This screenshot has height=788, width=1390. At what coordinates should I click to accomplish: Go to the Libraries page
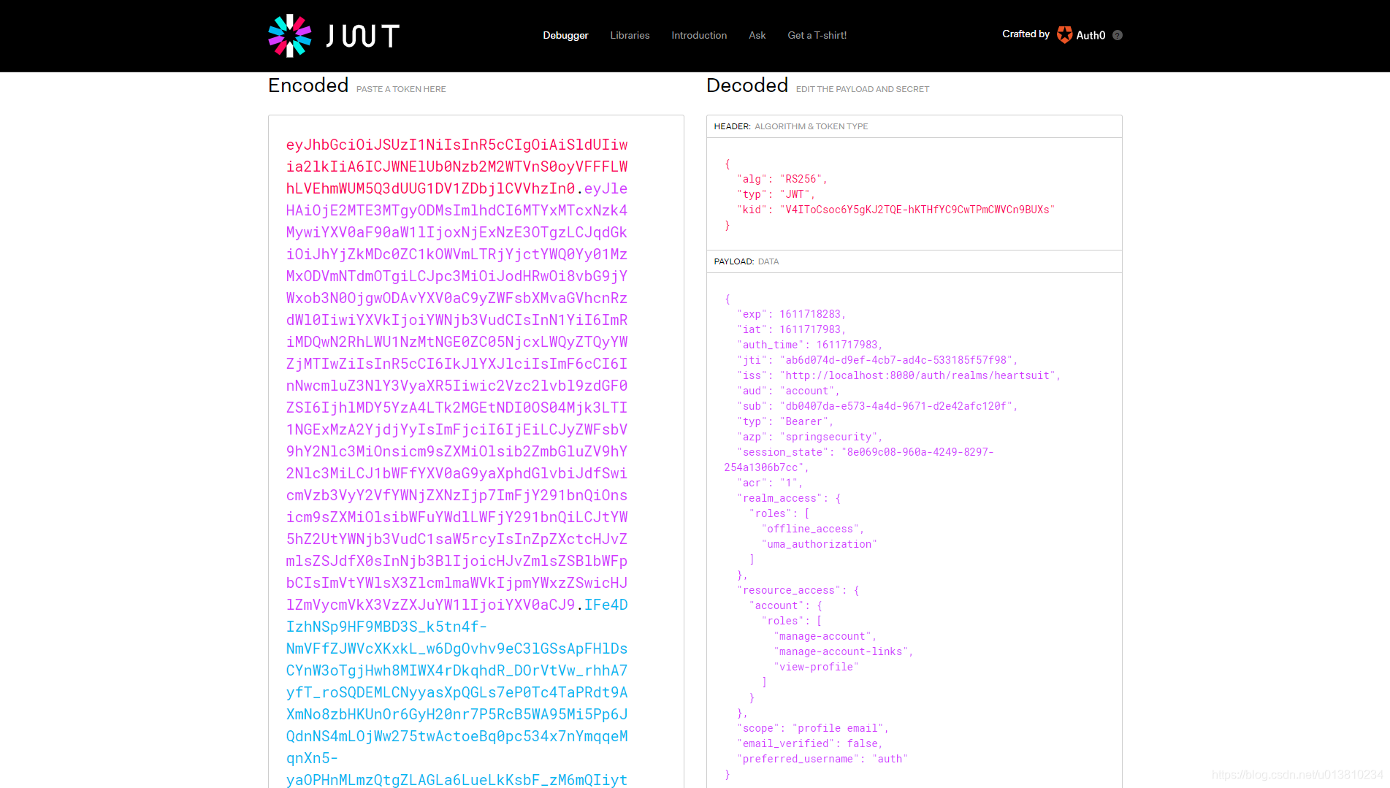coord(630,35)
